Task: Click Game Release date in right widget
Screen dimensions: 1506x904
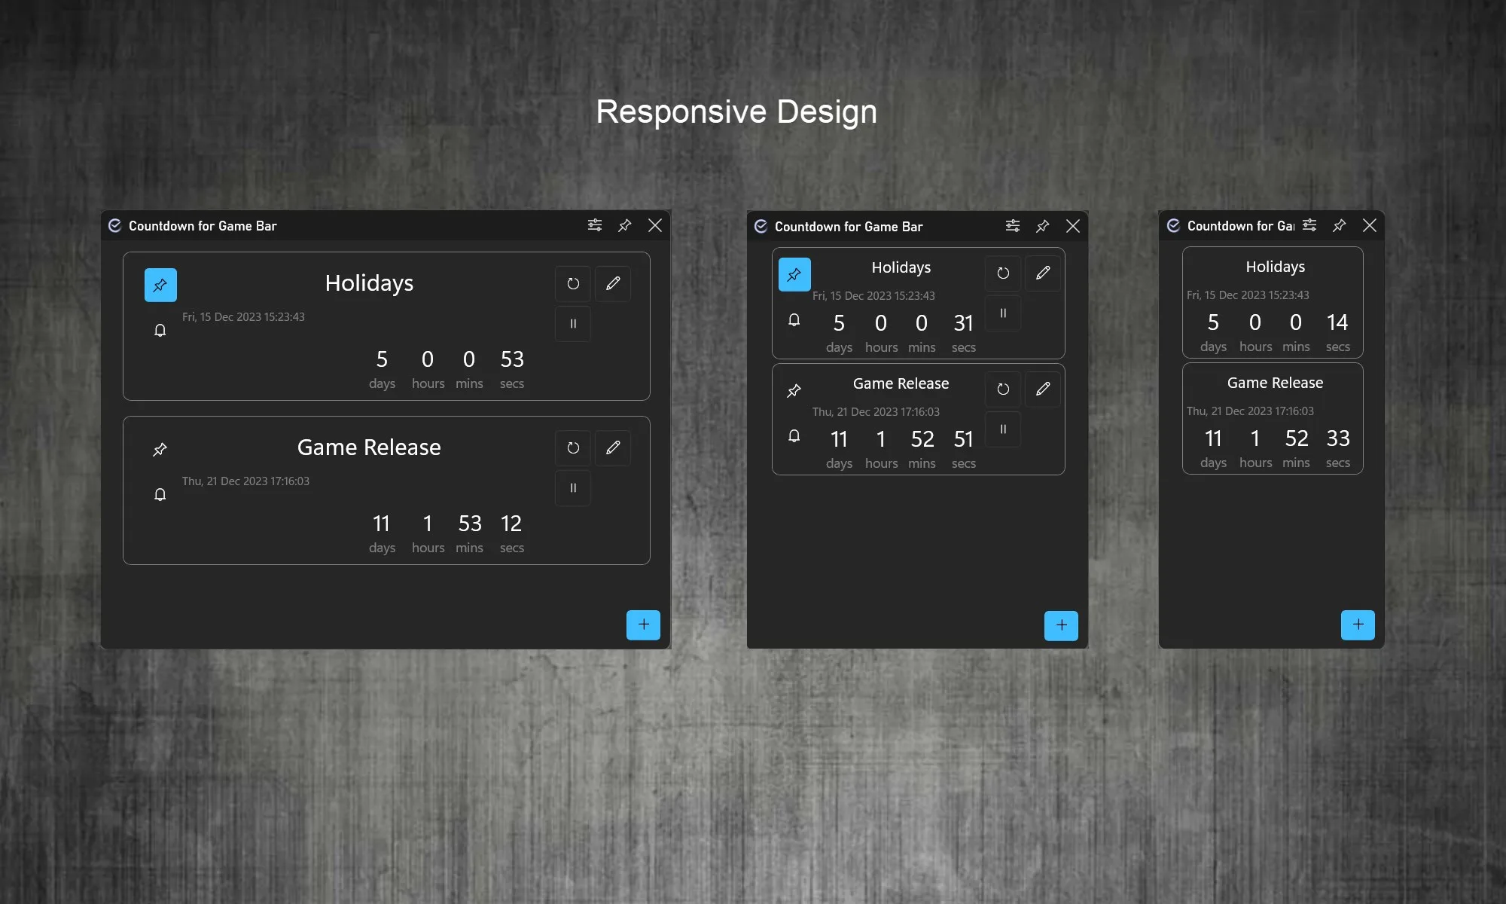Action: point(1250,411)
